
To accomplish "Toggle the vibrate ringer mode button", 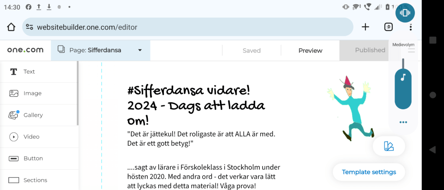I will (405, 13).
